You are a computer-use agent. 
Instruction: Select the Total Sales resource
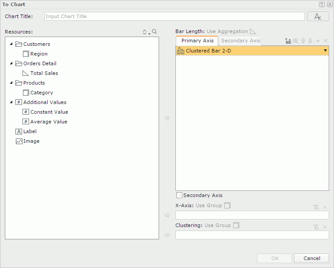pos(44,73)
